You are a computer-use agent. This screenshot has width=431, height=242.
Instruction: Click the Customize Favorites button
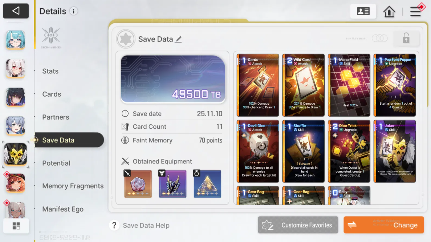298,225
